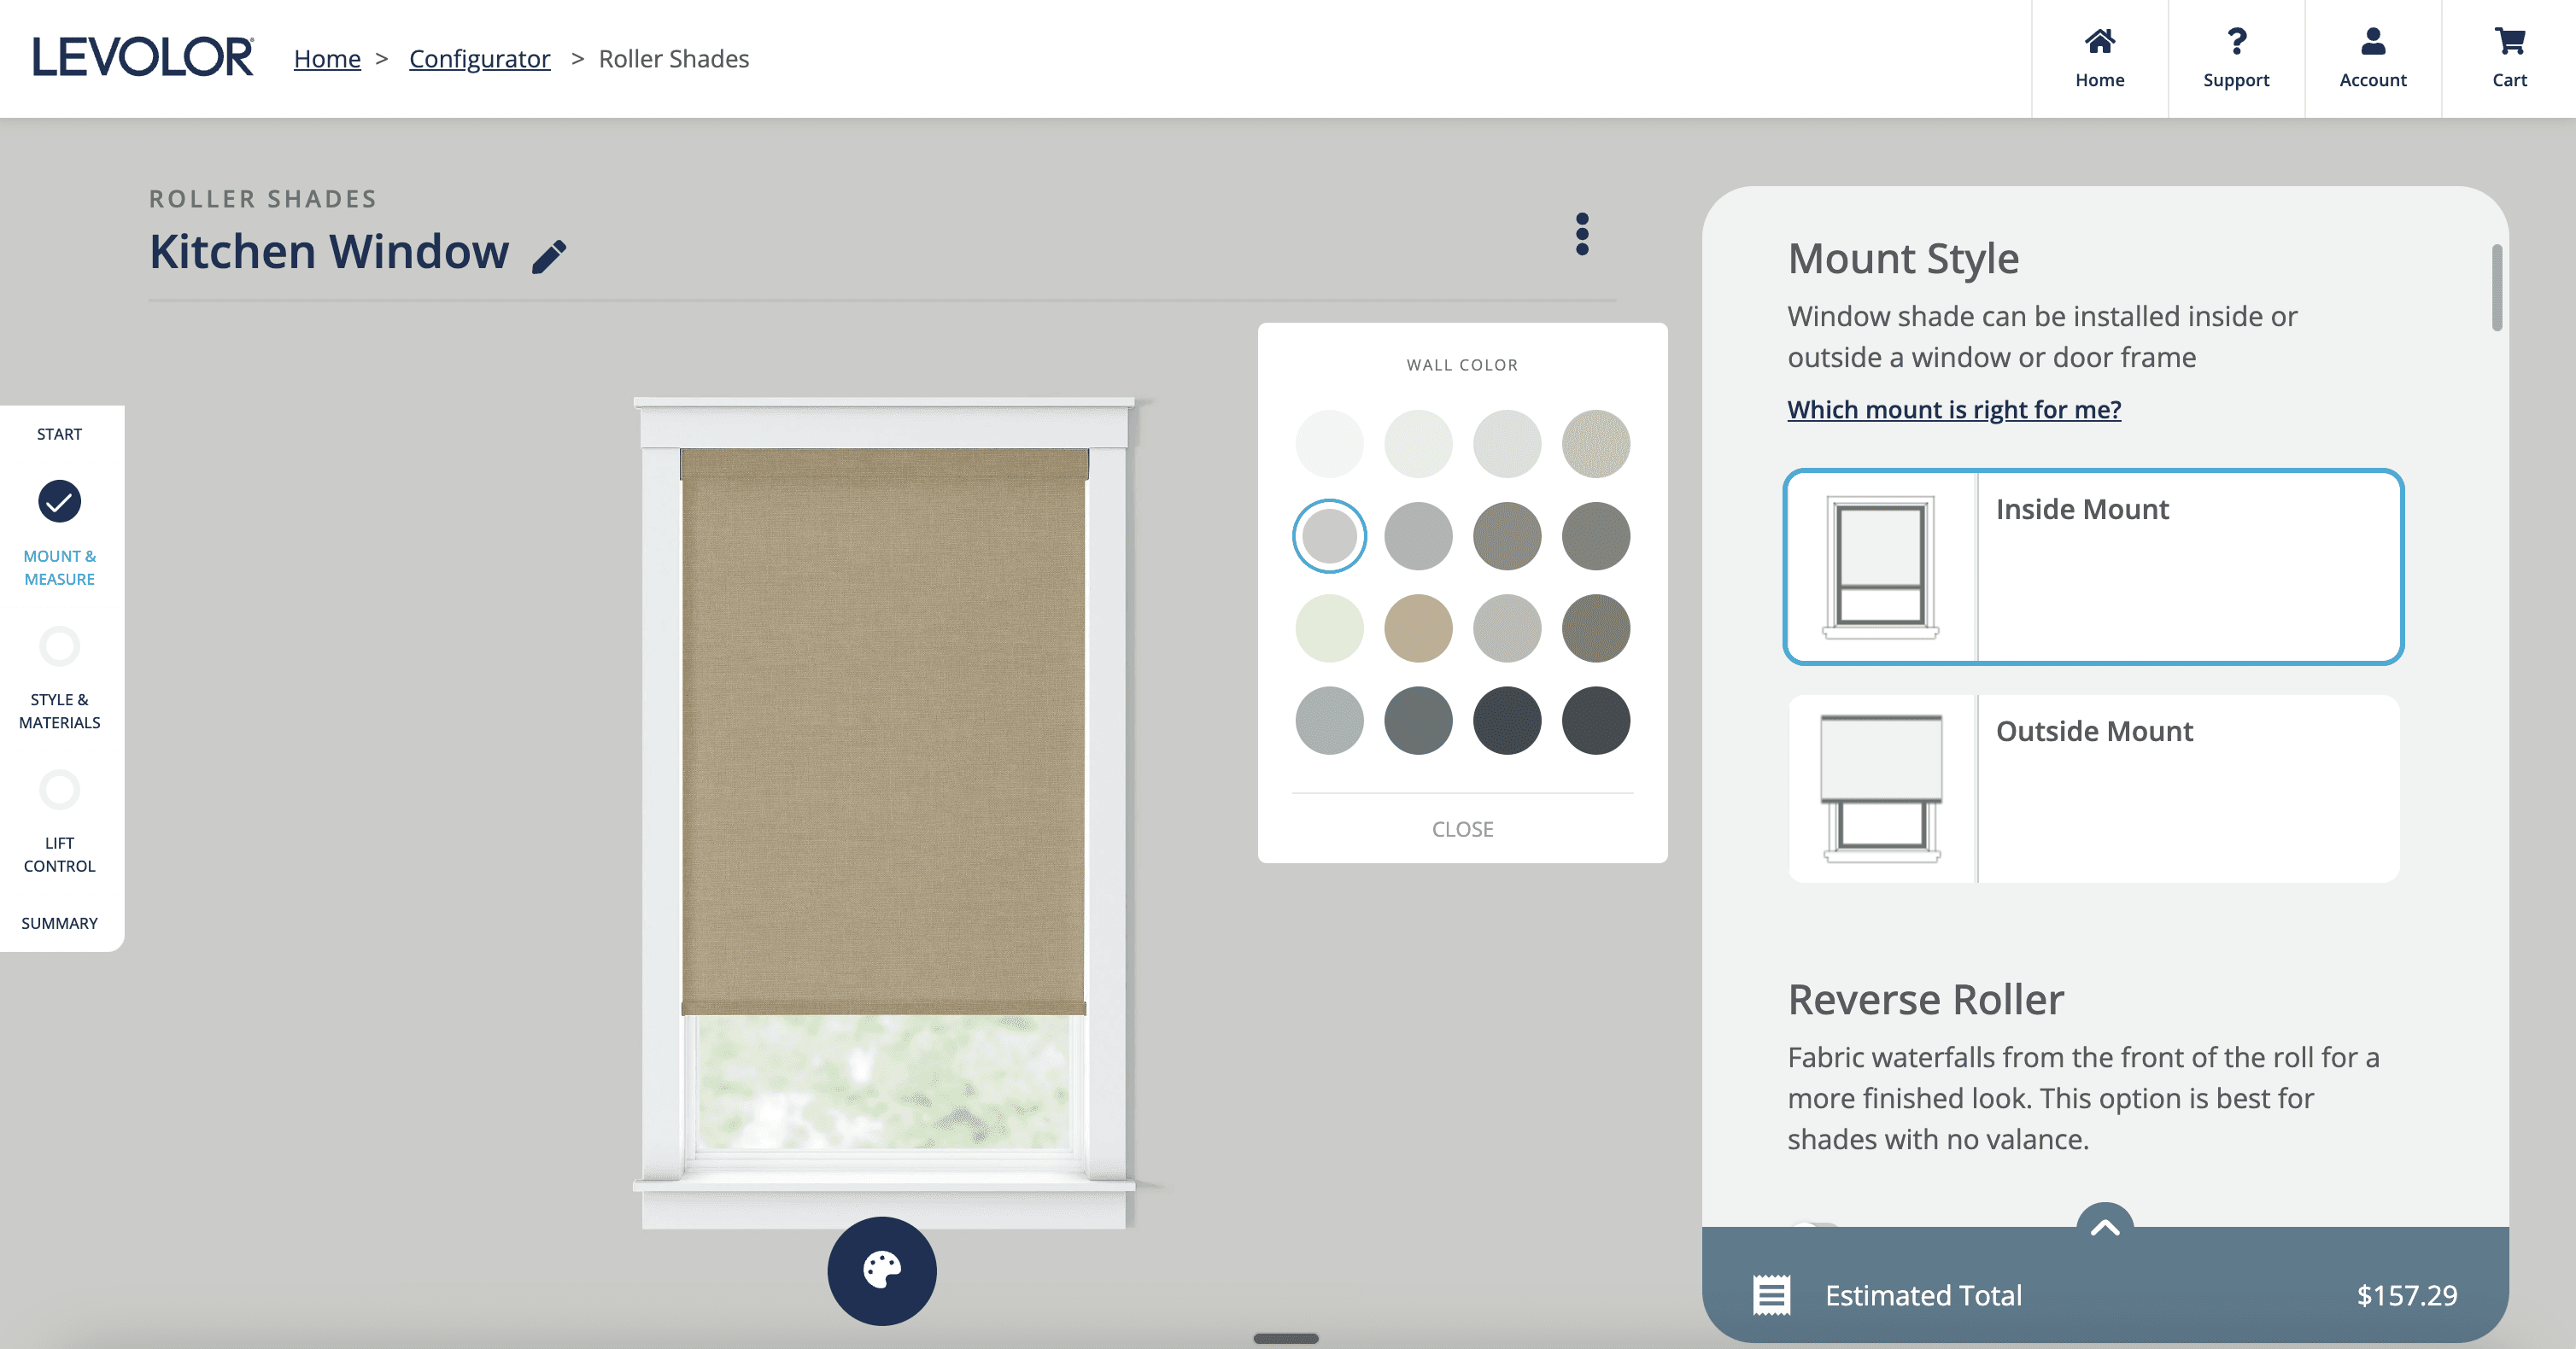Close the Wall Color panel

click(x=1462, y=828)
